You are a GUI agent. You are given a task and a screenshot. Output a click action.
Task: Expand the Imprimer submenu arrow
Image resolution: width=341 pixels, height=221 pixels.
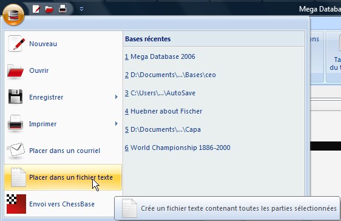(x=116, y=123)
